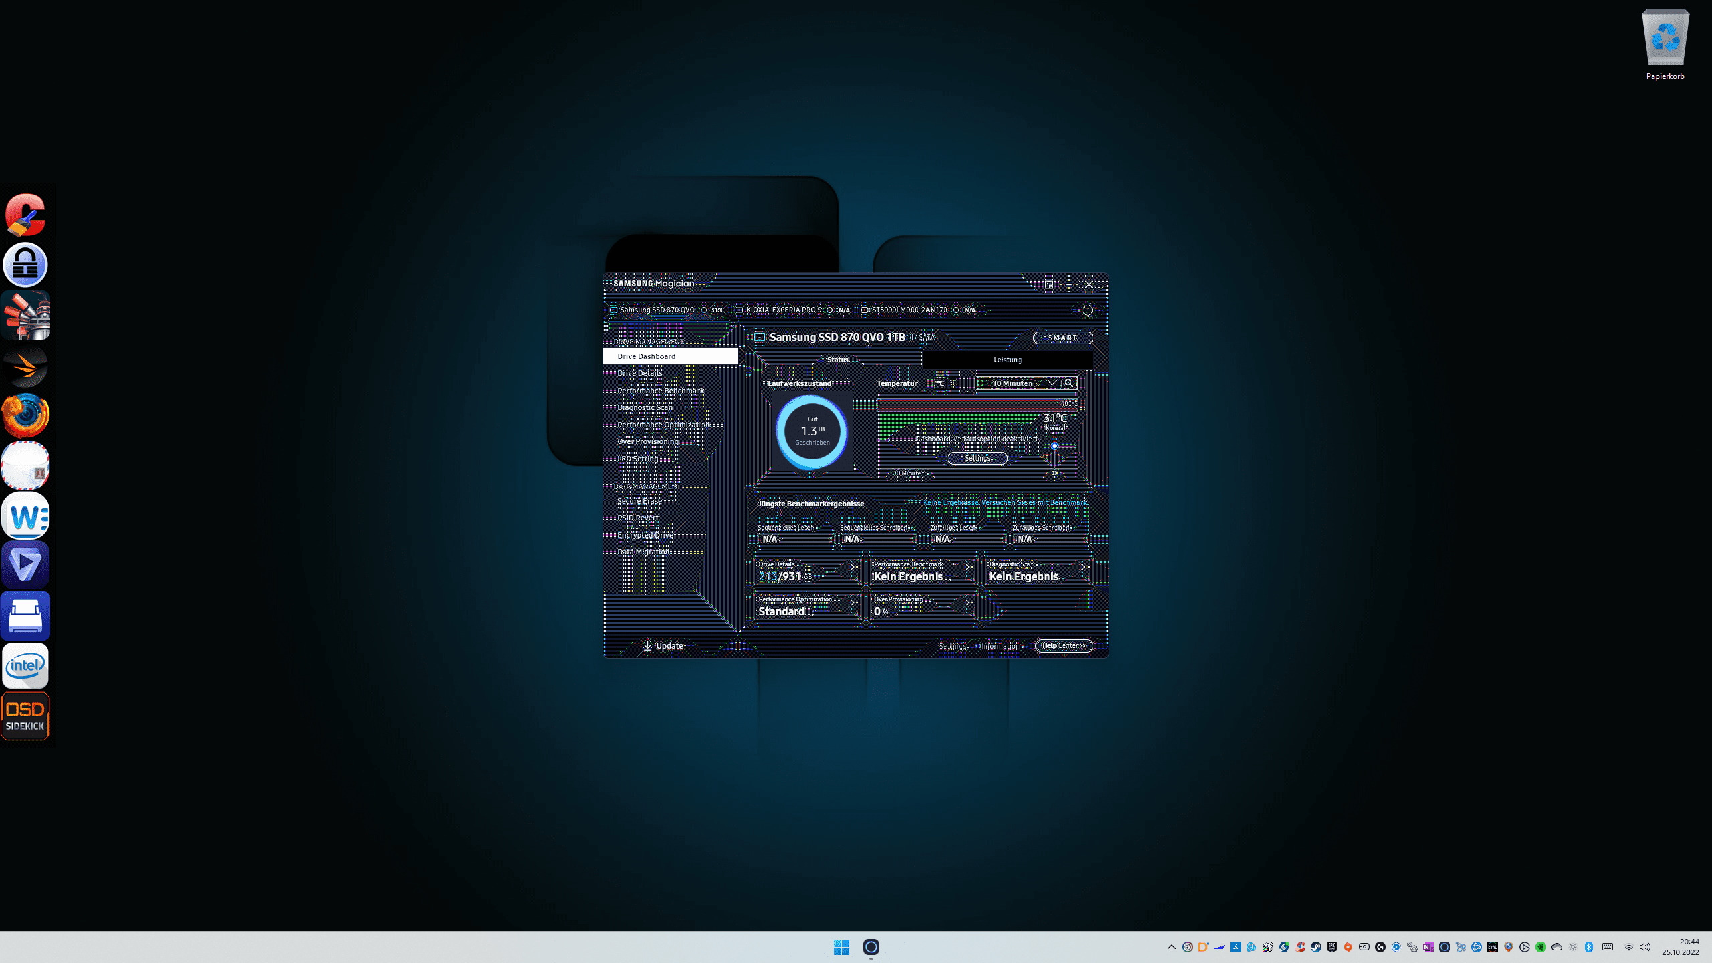
Task: Open Performance Benchmark in the sidebar
Action: click(x=661, y=391)
